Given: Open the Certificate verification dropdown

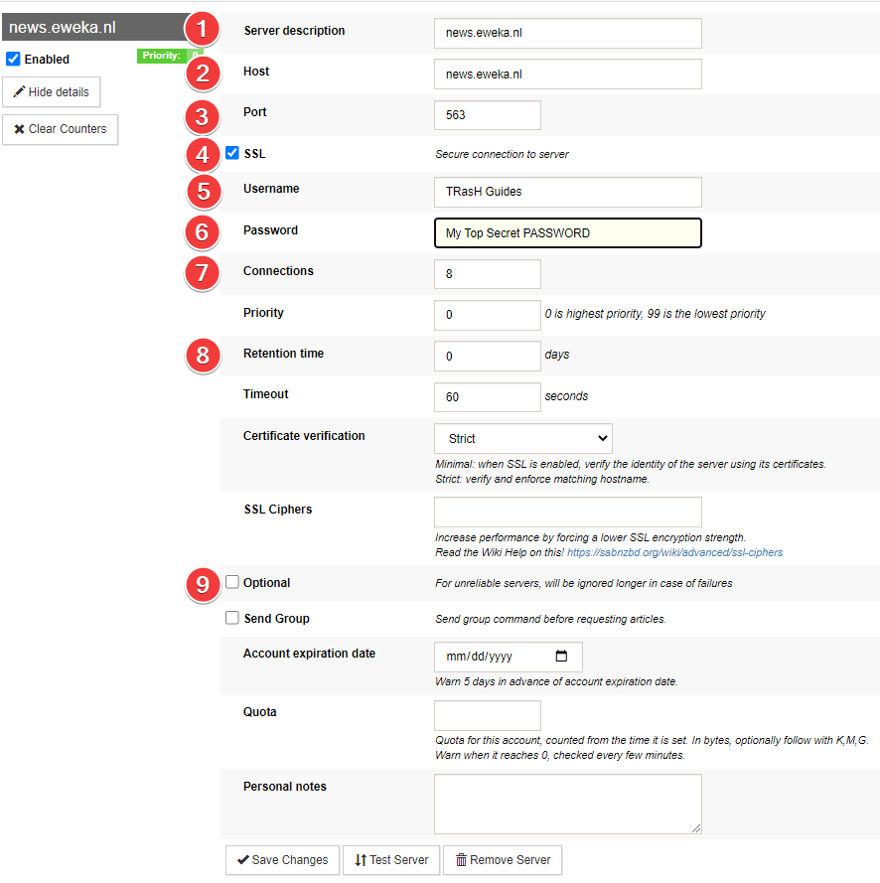Looking at the screenshot, I should pos(522,438).
